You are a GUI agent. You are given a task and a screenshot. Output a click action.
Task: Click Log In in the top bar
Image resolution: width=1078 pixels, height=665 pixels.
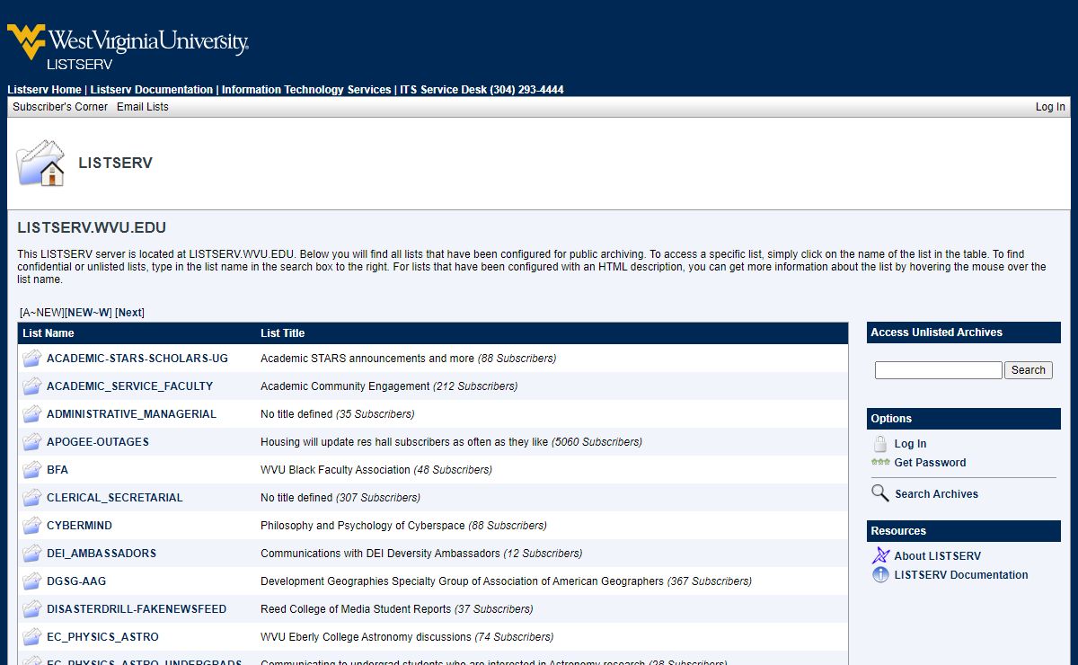(1050, 107)
